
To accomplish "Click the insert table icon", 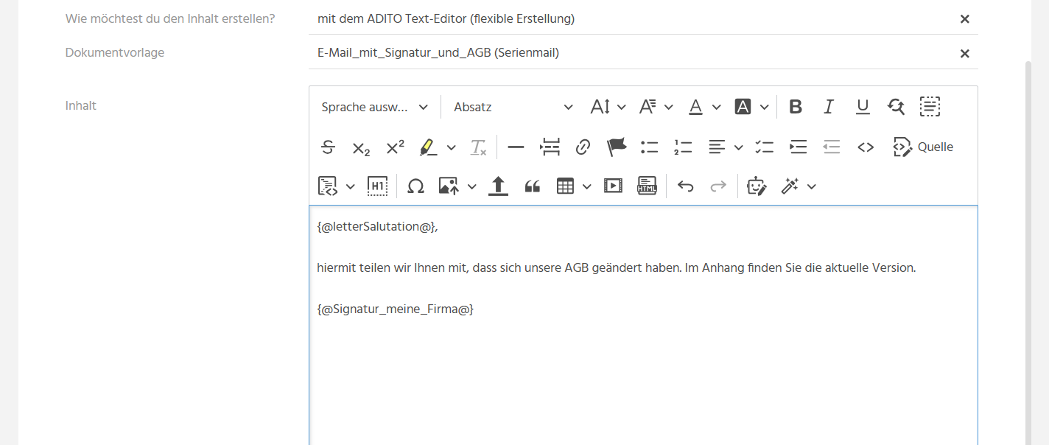I will tap(565, 186).
